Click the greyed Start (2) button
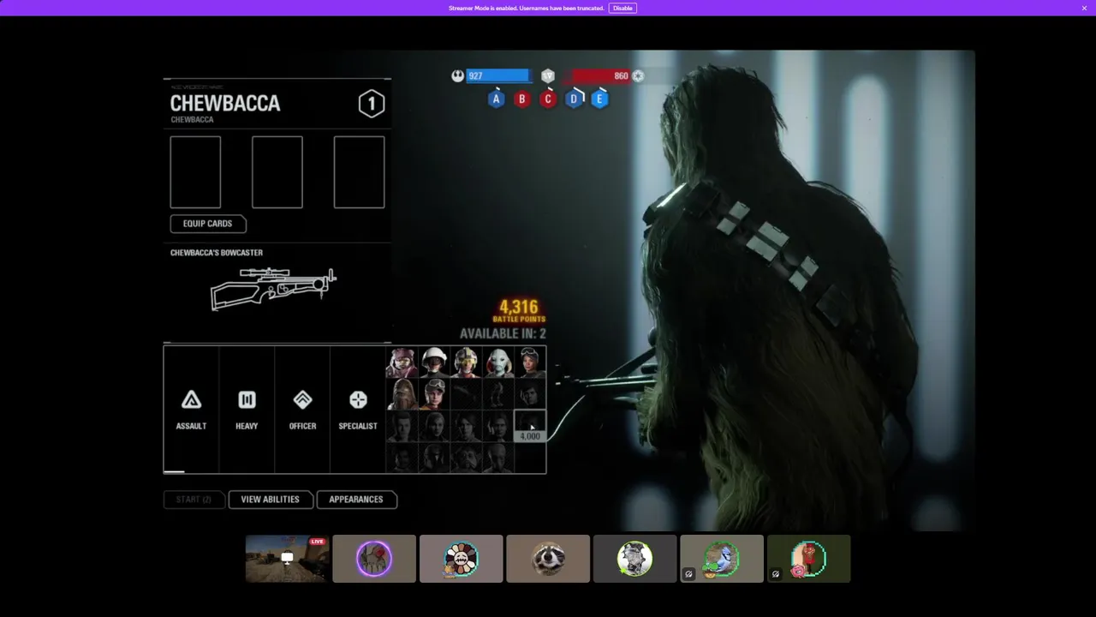This screenshot has height=617, width=1096. point(194,500)
